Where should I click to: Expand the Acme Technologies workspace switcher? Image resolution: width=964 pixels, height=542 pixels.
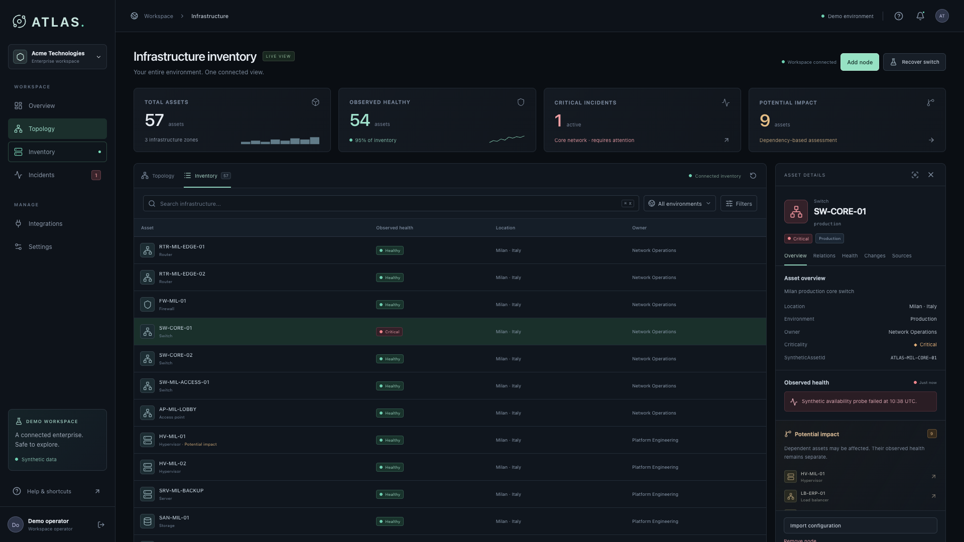tap(57, 57)
